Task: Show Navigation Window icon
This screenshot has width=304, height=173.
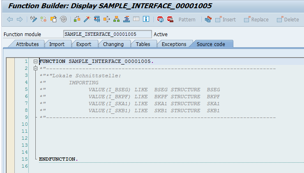Action: point(127,19)
